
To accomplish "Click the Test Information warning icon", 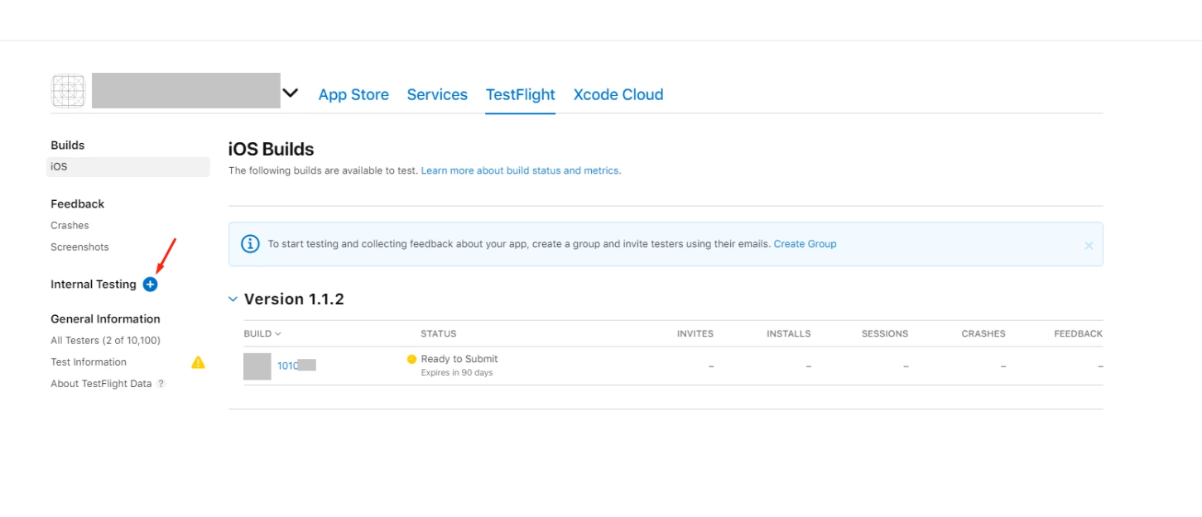I will tap(198, 361).
